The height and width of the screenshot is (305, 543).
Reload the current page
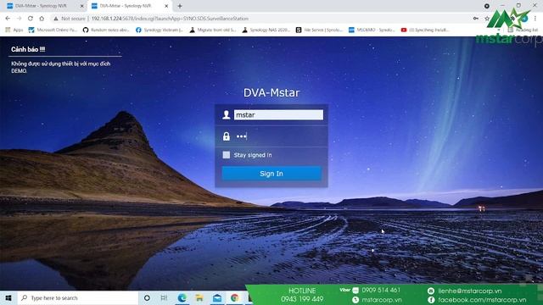(31, 19)
